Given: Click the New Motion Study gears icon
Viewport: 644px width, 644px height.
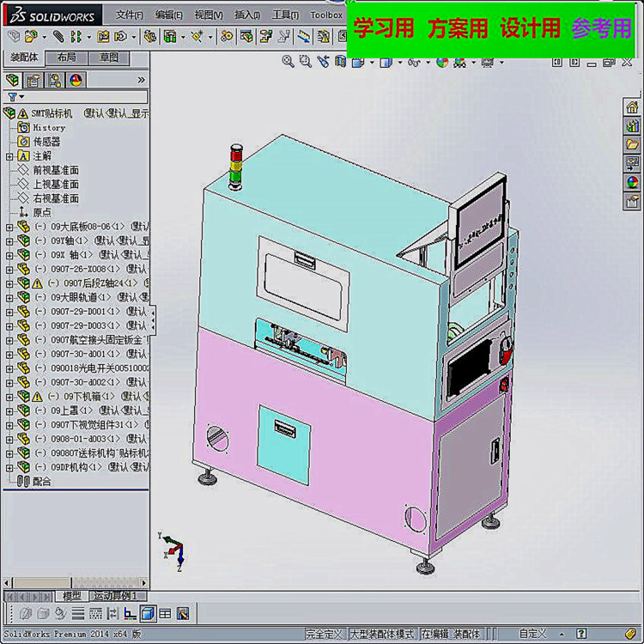Looking at the screenshot, I should (227, 37).
